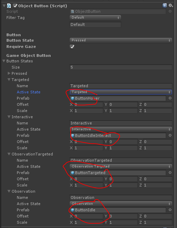Open the Button State Pressed dropdown
This screenshot has height=228, width=177.
[121, 40]
